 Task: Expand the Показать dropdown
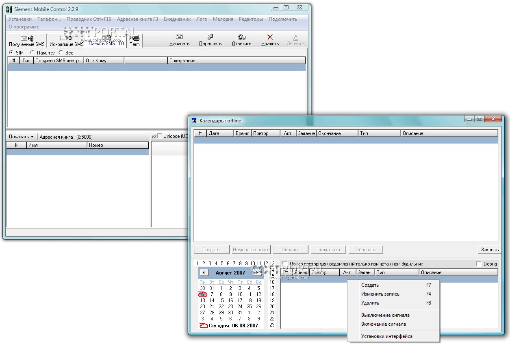pos(21,137)
